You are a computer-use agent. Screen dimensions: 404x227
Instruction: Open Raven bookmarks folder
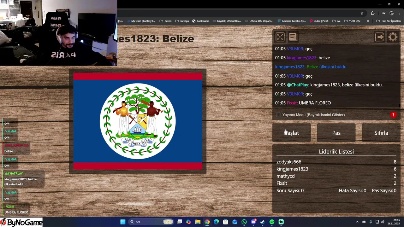(x=165, y=21)
